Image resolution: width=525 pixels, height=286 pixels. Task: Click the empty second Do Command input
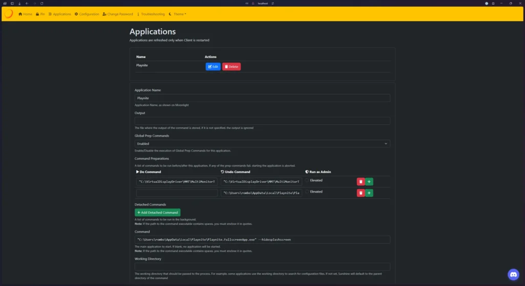[177, 193]
